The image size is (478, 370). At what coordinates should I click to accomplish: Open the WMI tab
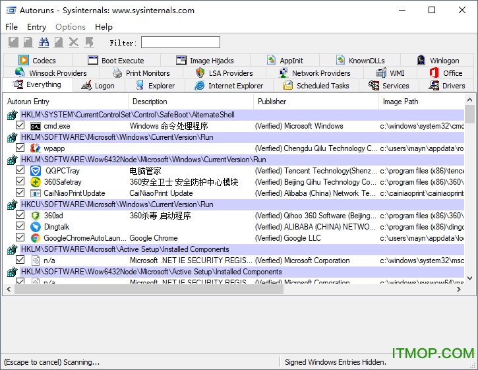tap(390, 73)
